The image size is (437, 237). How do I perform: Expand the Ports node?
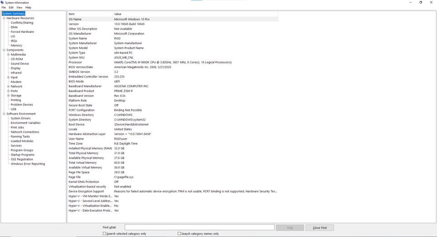pos(8,91)
